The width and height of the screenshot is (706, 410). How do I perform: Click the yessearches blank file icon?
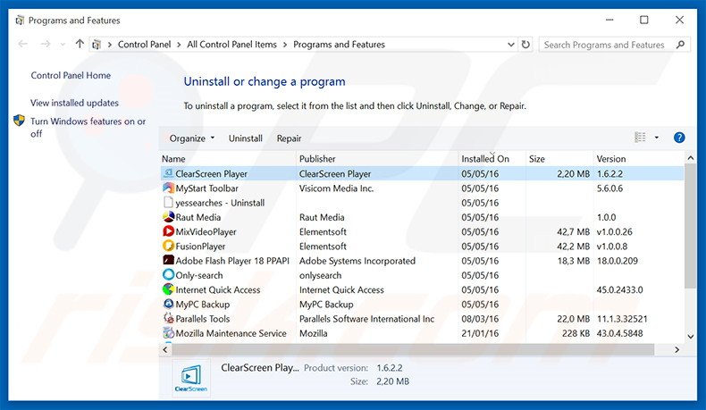pos(168,202)
